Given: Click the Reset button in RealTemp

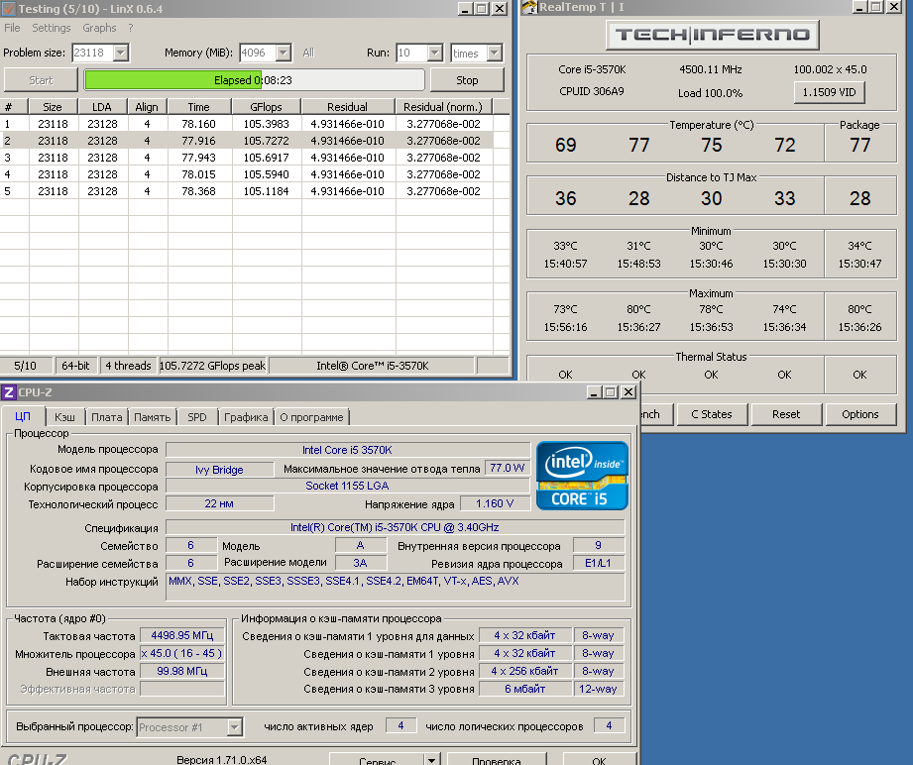Looking at the screenshot, I should pyautogui.click(x=786, y=414).
